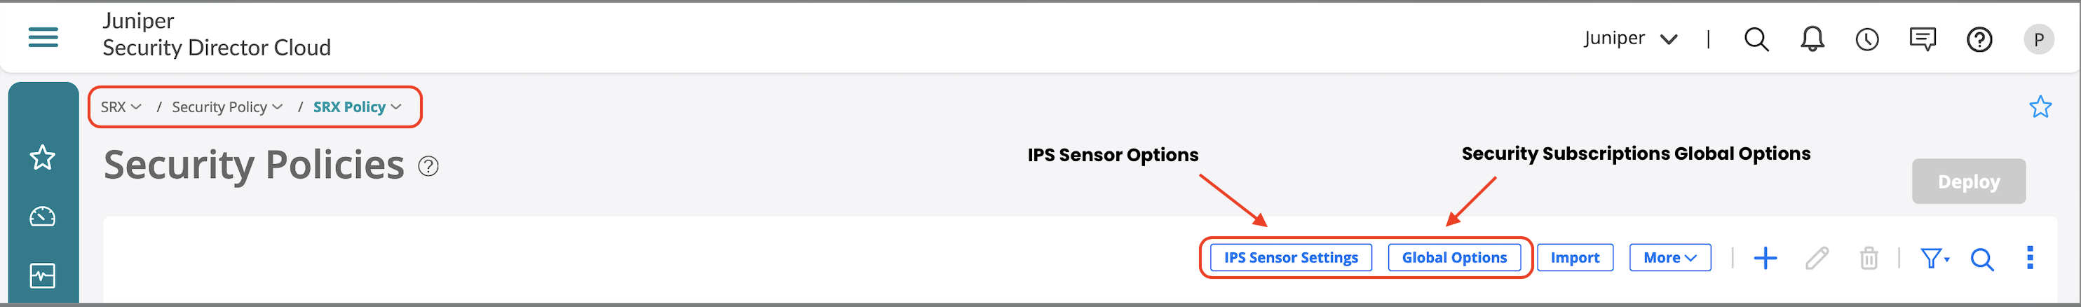Click the Global Options button
Screen dimensions: 2081x307
[1453, 258]
